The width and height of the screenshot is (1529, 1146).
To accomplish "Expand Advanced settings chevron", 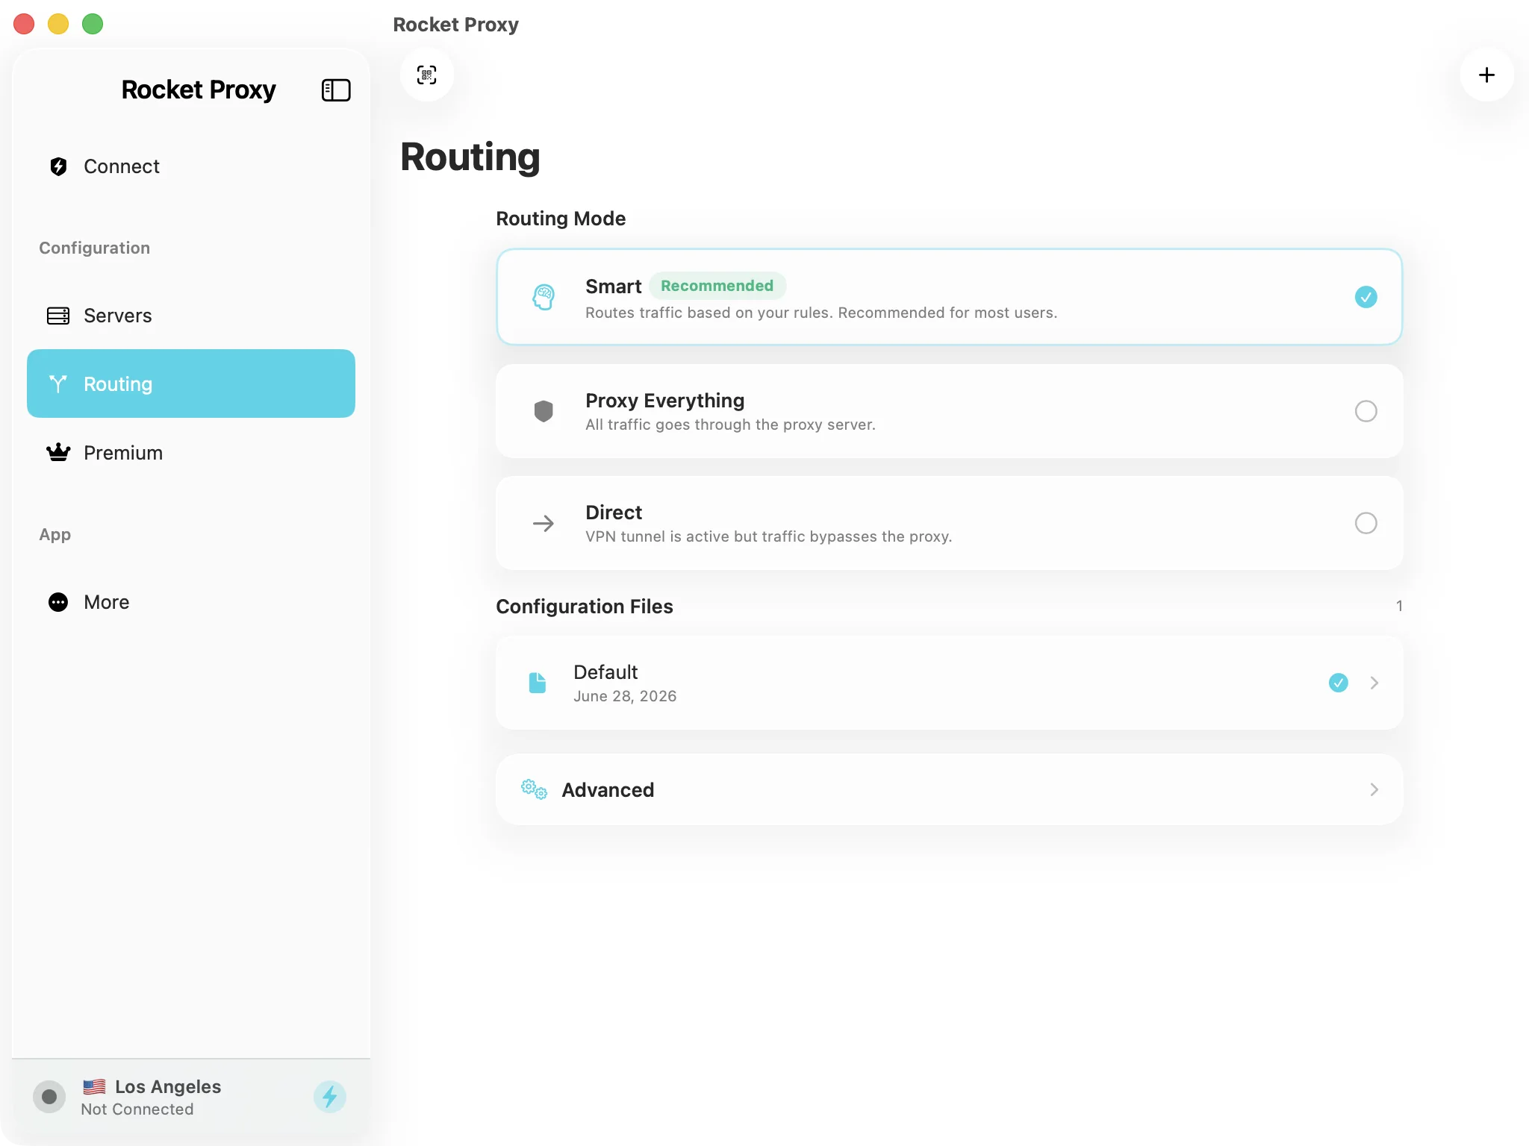I will (1374, 789).
